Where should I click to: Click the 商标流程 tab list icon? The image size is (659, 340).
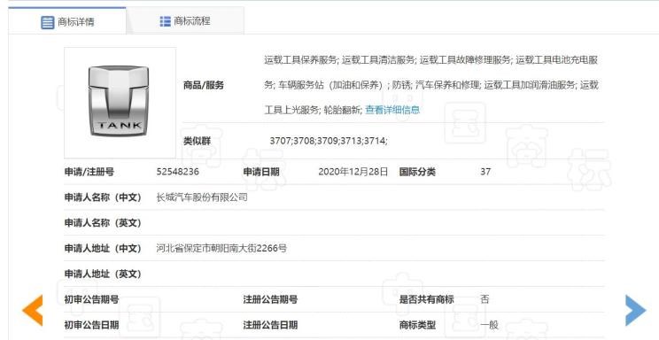165,21
